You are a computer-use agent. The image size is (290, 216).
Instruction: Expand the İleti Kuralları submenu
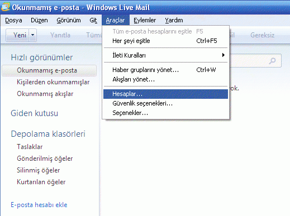(165, 55)
